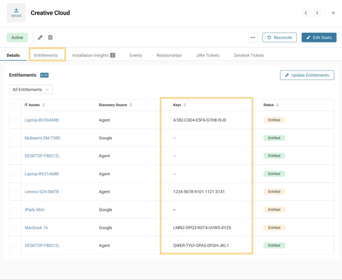The image size is (342, 280).
Task: Click the Upload icon tile
Action: click(16, 13)
